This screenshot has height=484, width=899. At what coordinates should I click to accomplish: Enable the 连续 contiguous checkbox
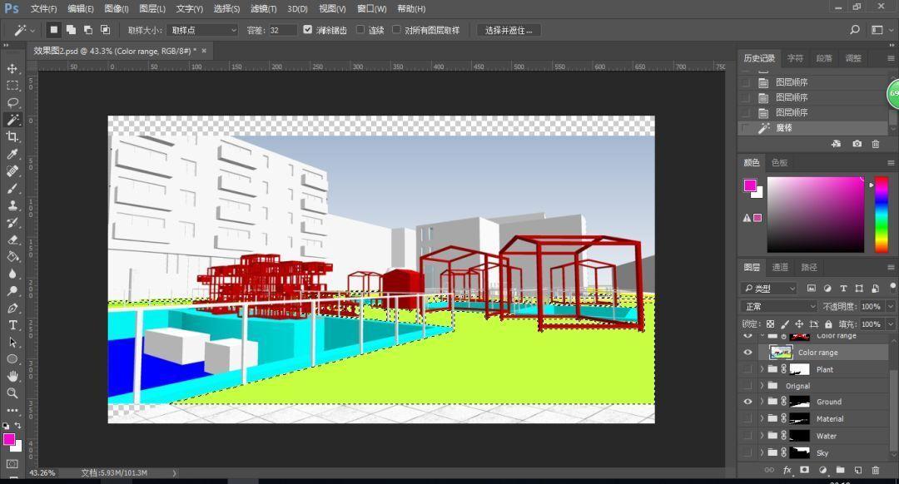pyautogui.click(x=360, y=29)
